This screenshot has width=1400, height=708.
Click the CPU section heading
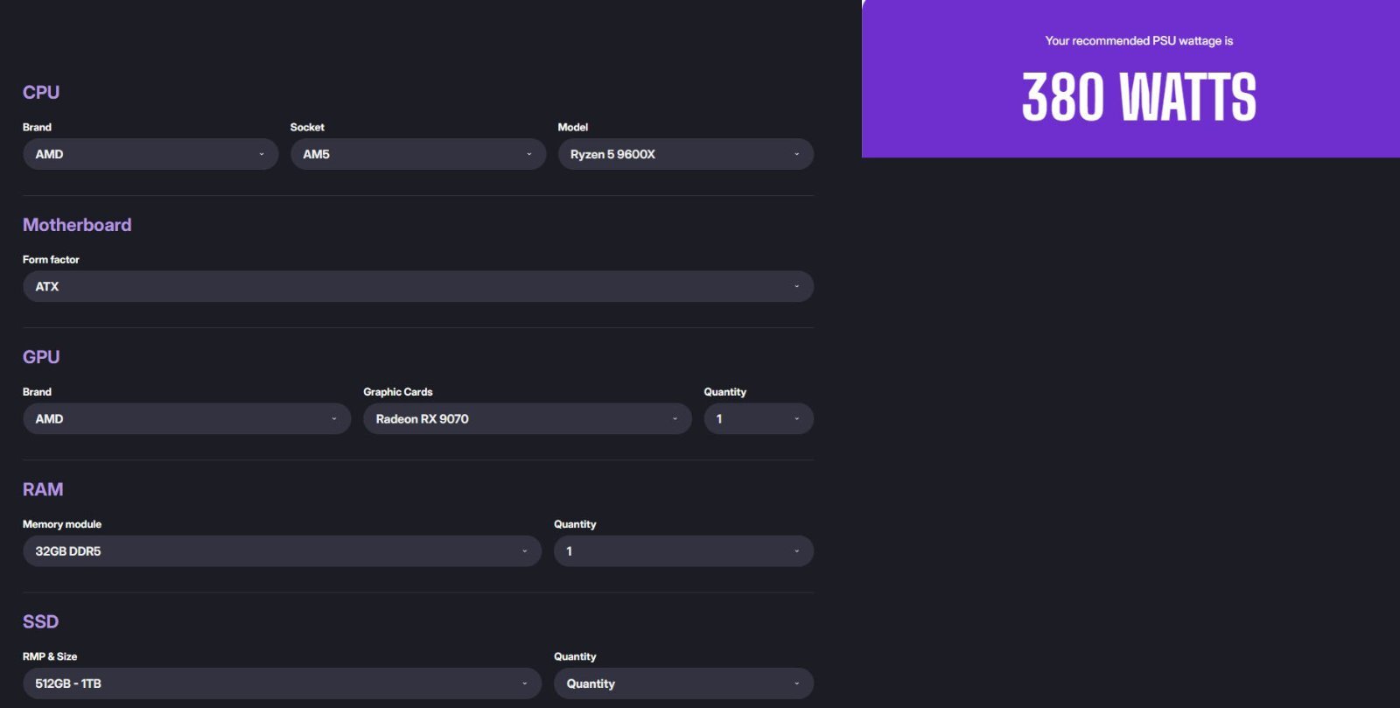(x=41, y=92)
